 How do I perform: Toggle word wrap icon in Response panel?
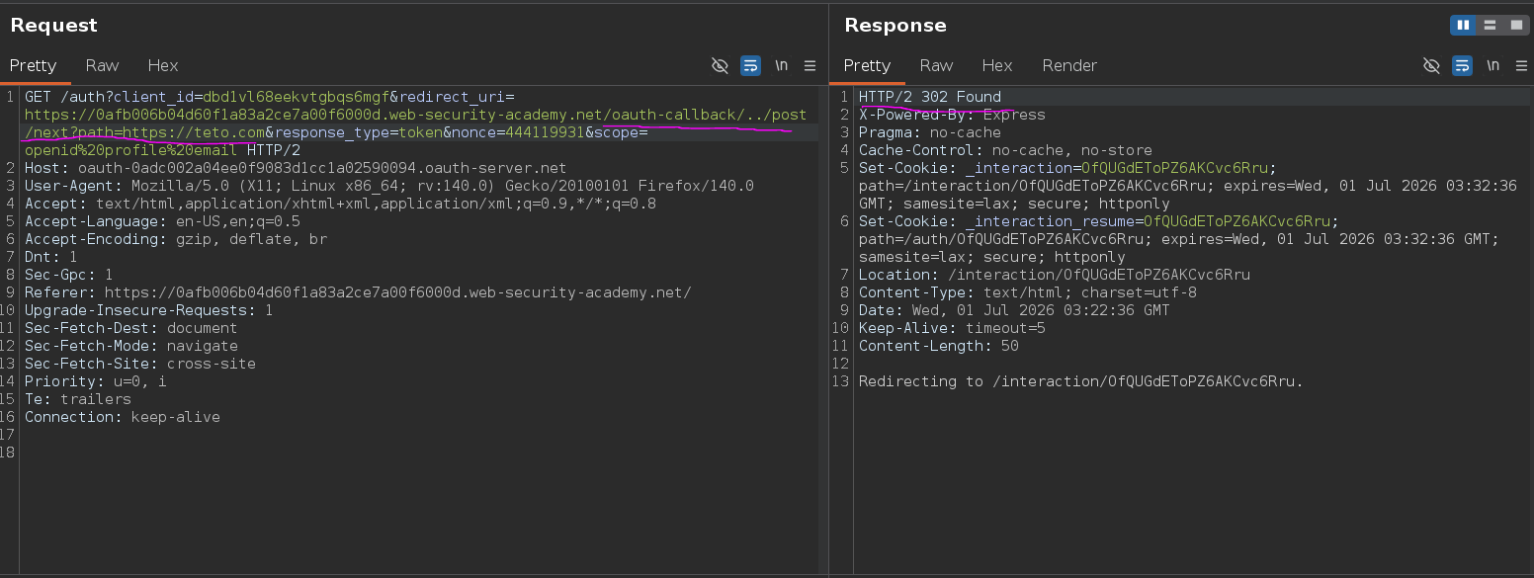coord(1463,65)
